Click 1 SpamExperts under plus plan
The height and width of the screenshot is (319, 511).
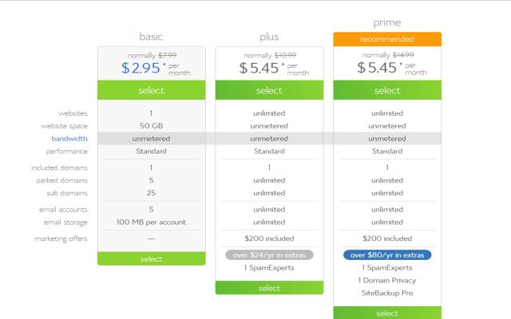coord(269,268)
